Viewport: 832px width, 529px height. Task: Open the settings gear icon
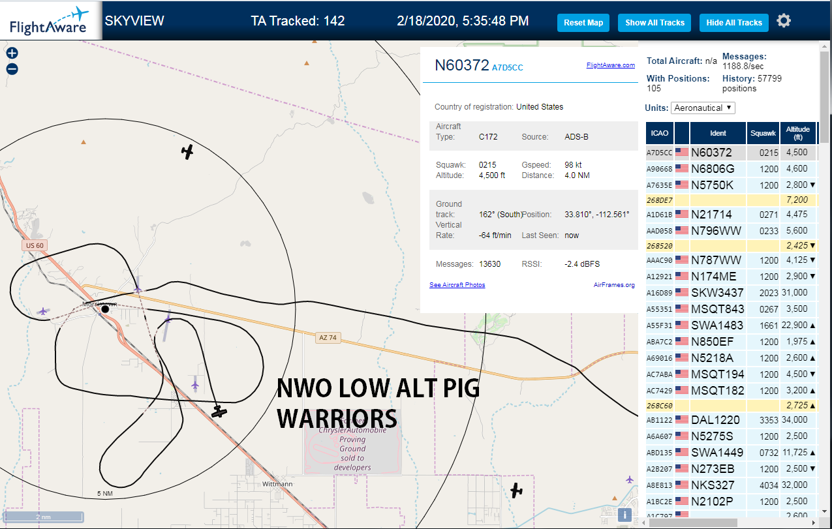point(784,21)
